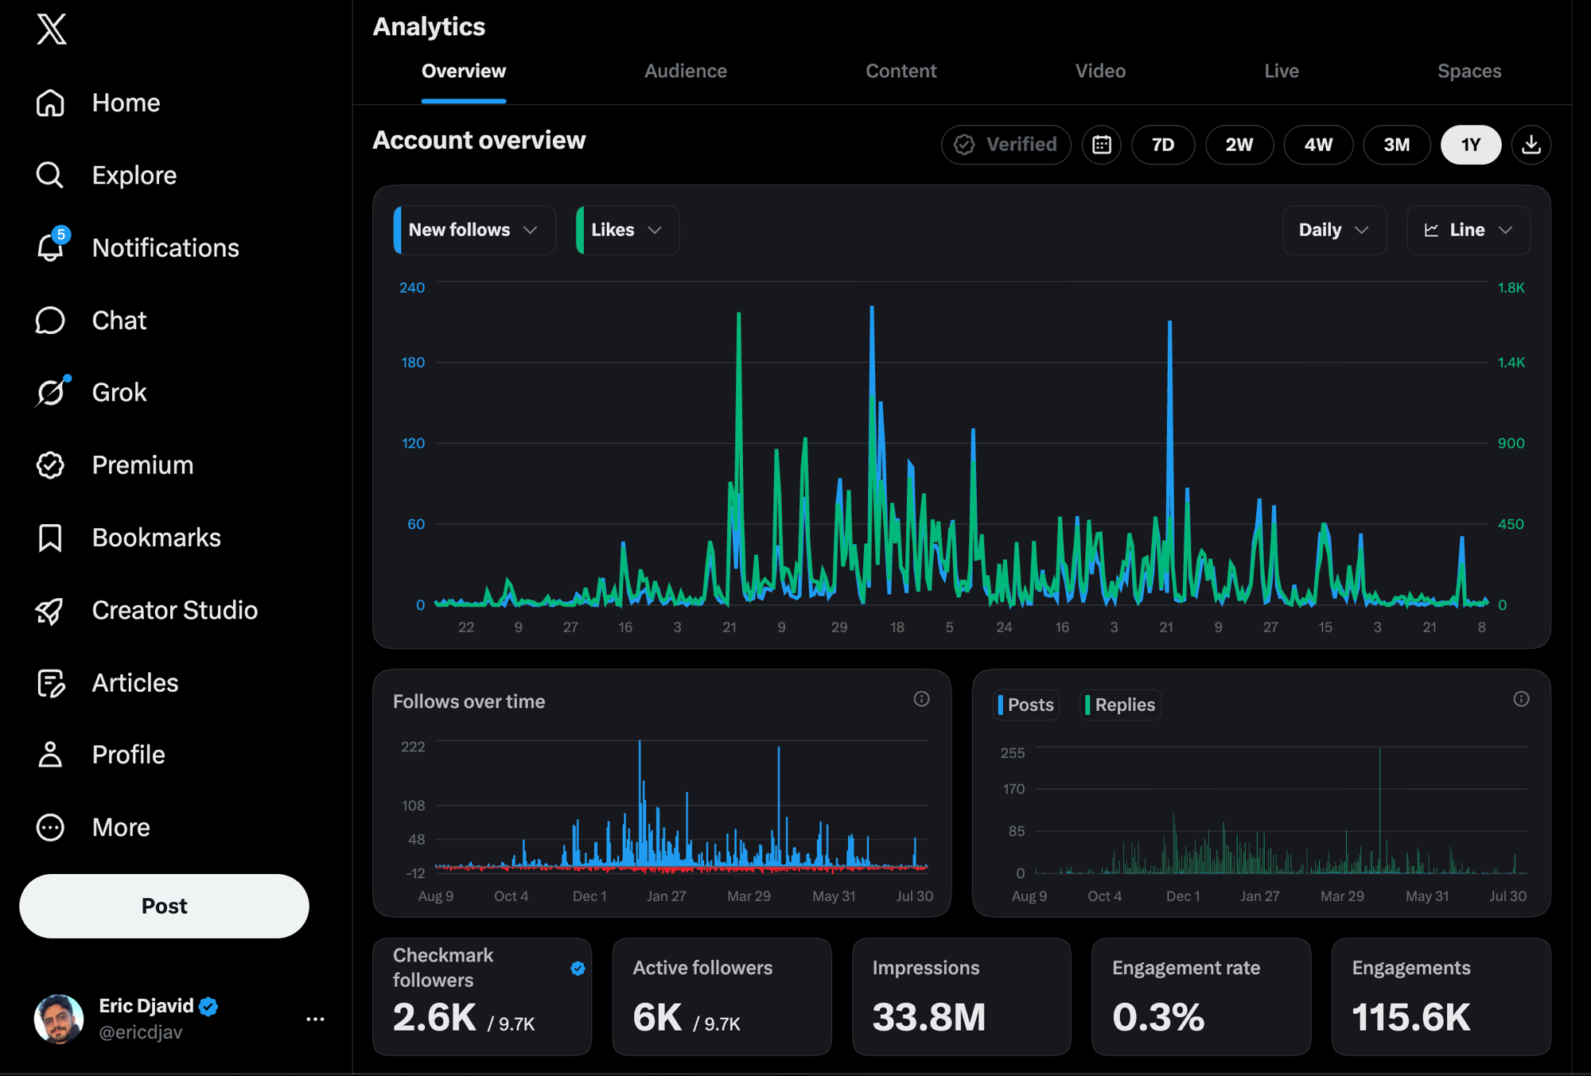Go to Profile person icon
The image size is (1591, 1076).
point(50,755)
